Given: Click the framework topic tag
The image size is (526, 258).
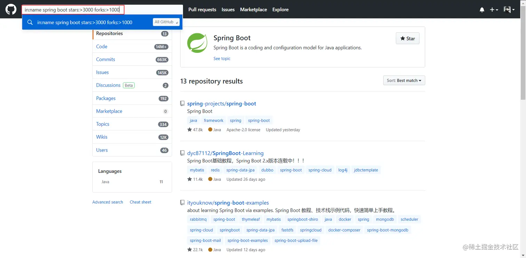Looking at the screenshot, I should [x=214, y=121].
